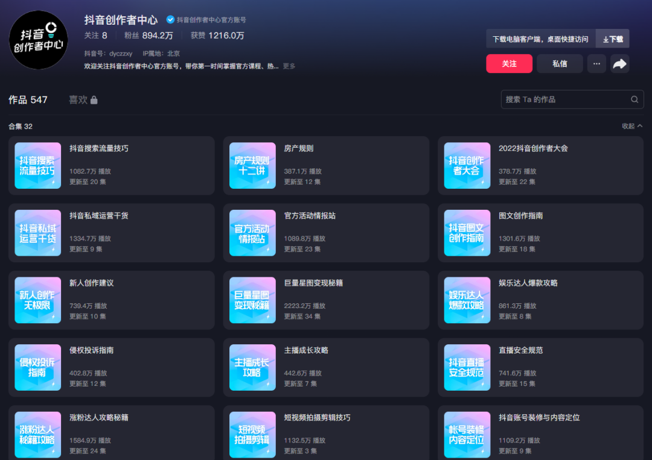Click the 抖音创作者中心 profile avatar

pos(39,39)
